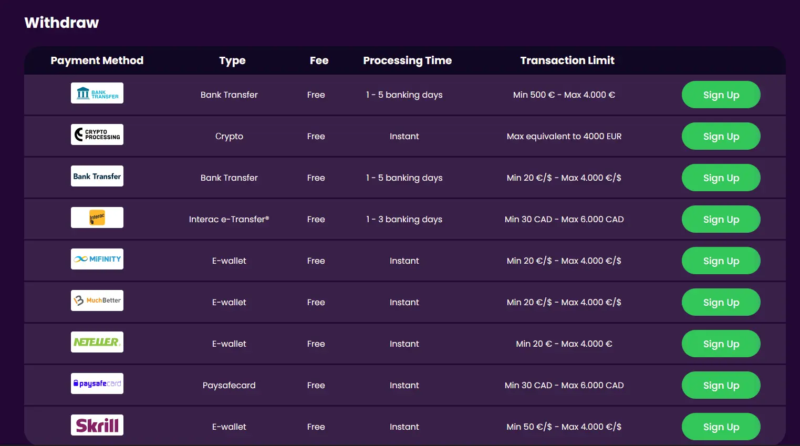Click the Type column header
800x446 pixels.
[232, 61]
